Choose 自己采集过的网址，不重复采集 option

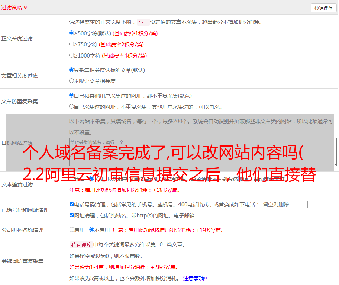72,106
